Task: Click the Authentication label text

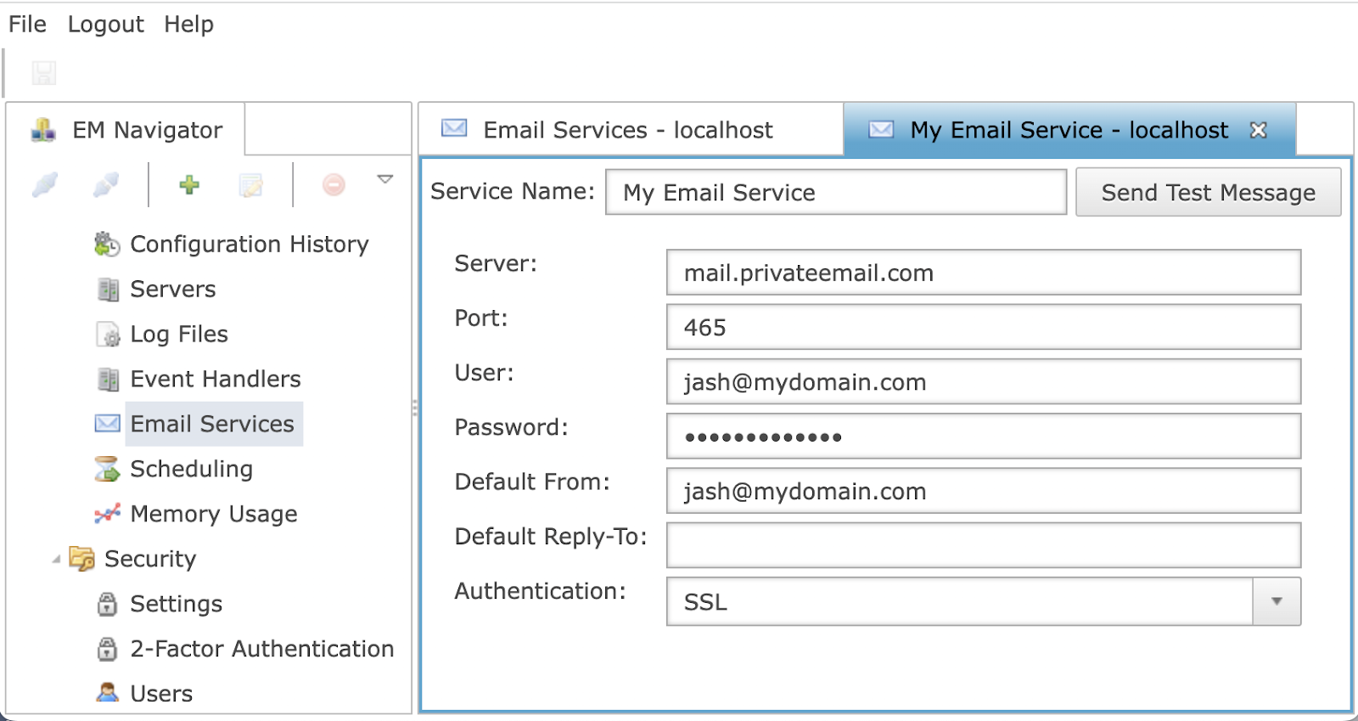Action: [x=540, y=591]
